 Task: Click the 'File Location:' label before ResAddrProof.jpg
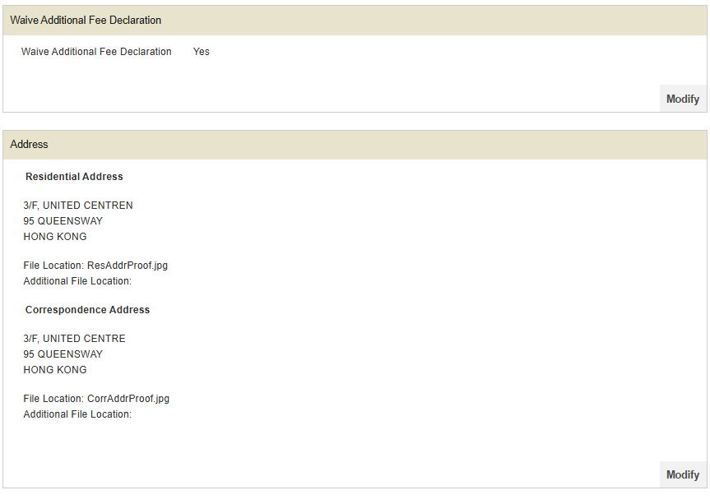[x=53, y=266]
